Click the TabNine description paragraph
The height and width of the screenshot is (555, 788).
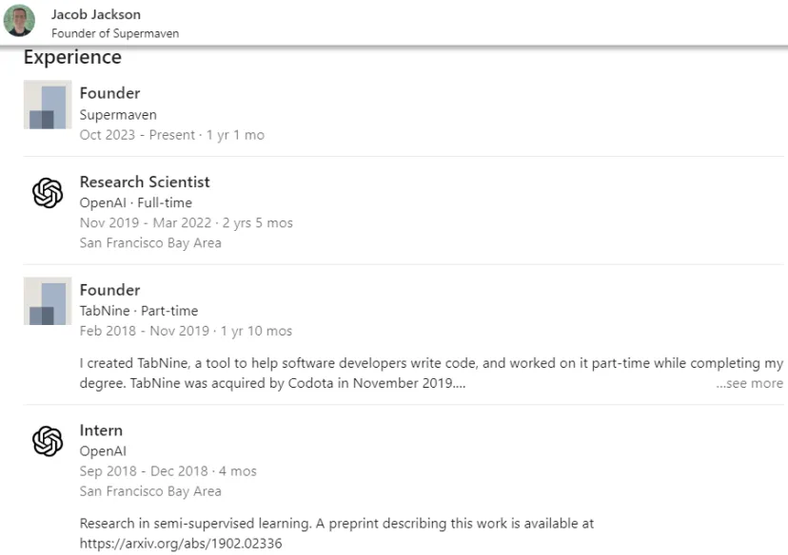click(x=431, y=373)
